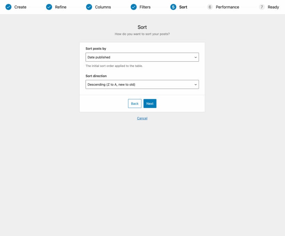This screenshot has height=236, width=285.
Task: Switch to the Filters step label
Action: [x=144, y=7]
